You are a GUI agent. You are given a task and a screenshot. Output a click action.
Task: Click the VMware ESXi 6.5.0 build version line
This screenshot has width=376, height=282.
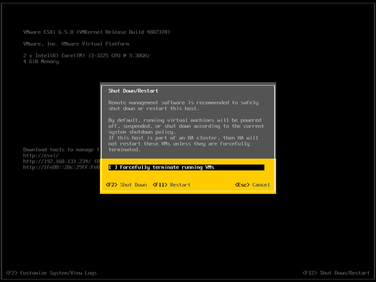coord(97,32)
